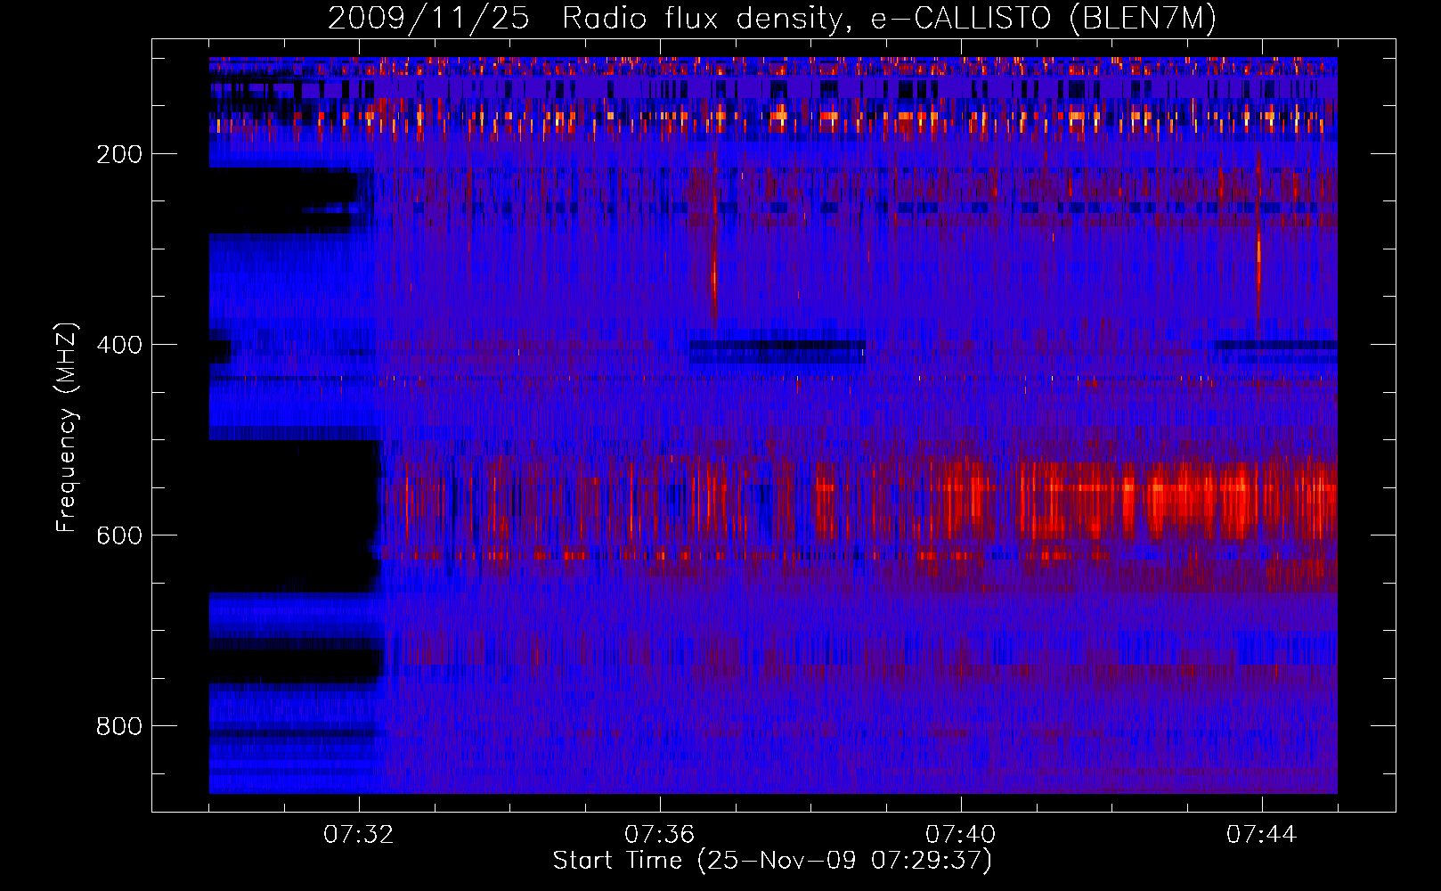The image size is (1441, 891).
Task: Click the 800 frequency tick label
Action: pyautogui.click(x=119, y=726)
